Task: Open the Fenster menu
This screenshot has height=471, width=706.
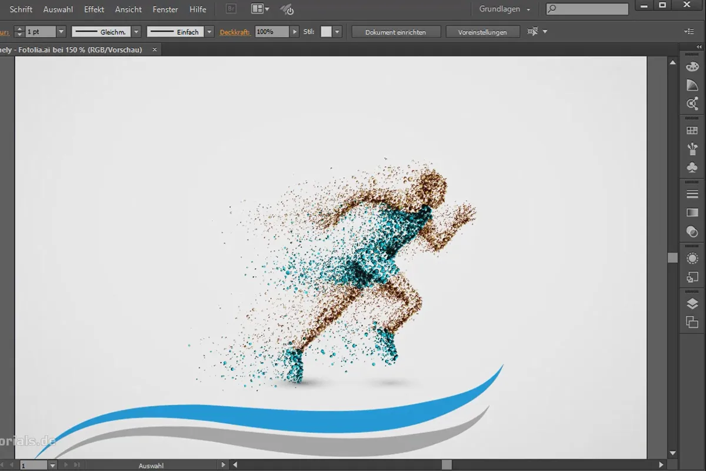Action: coord(165,9)
